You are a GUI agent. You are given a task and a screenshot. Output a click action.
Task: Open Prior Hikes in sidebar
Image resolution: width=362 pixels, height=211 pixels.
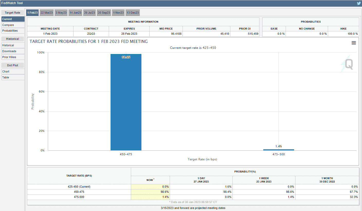13,57
